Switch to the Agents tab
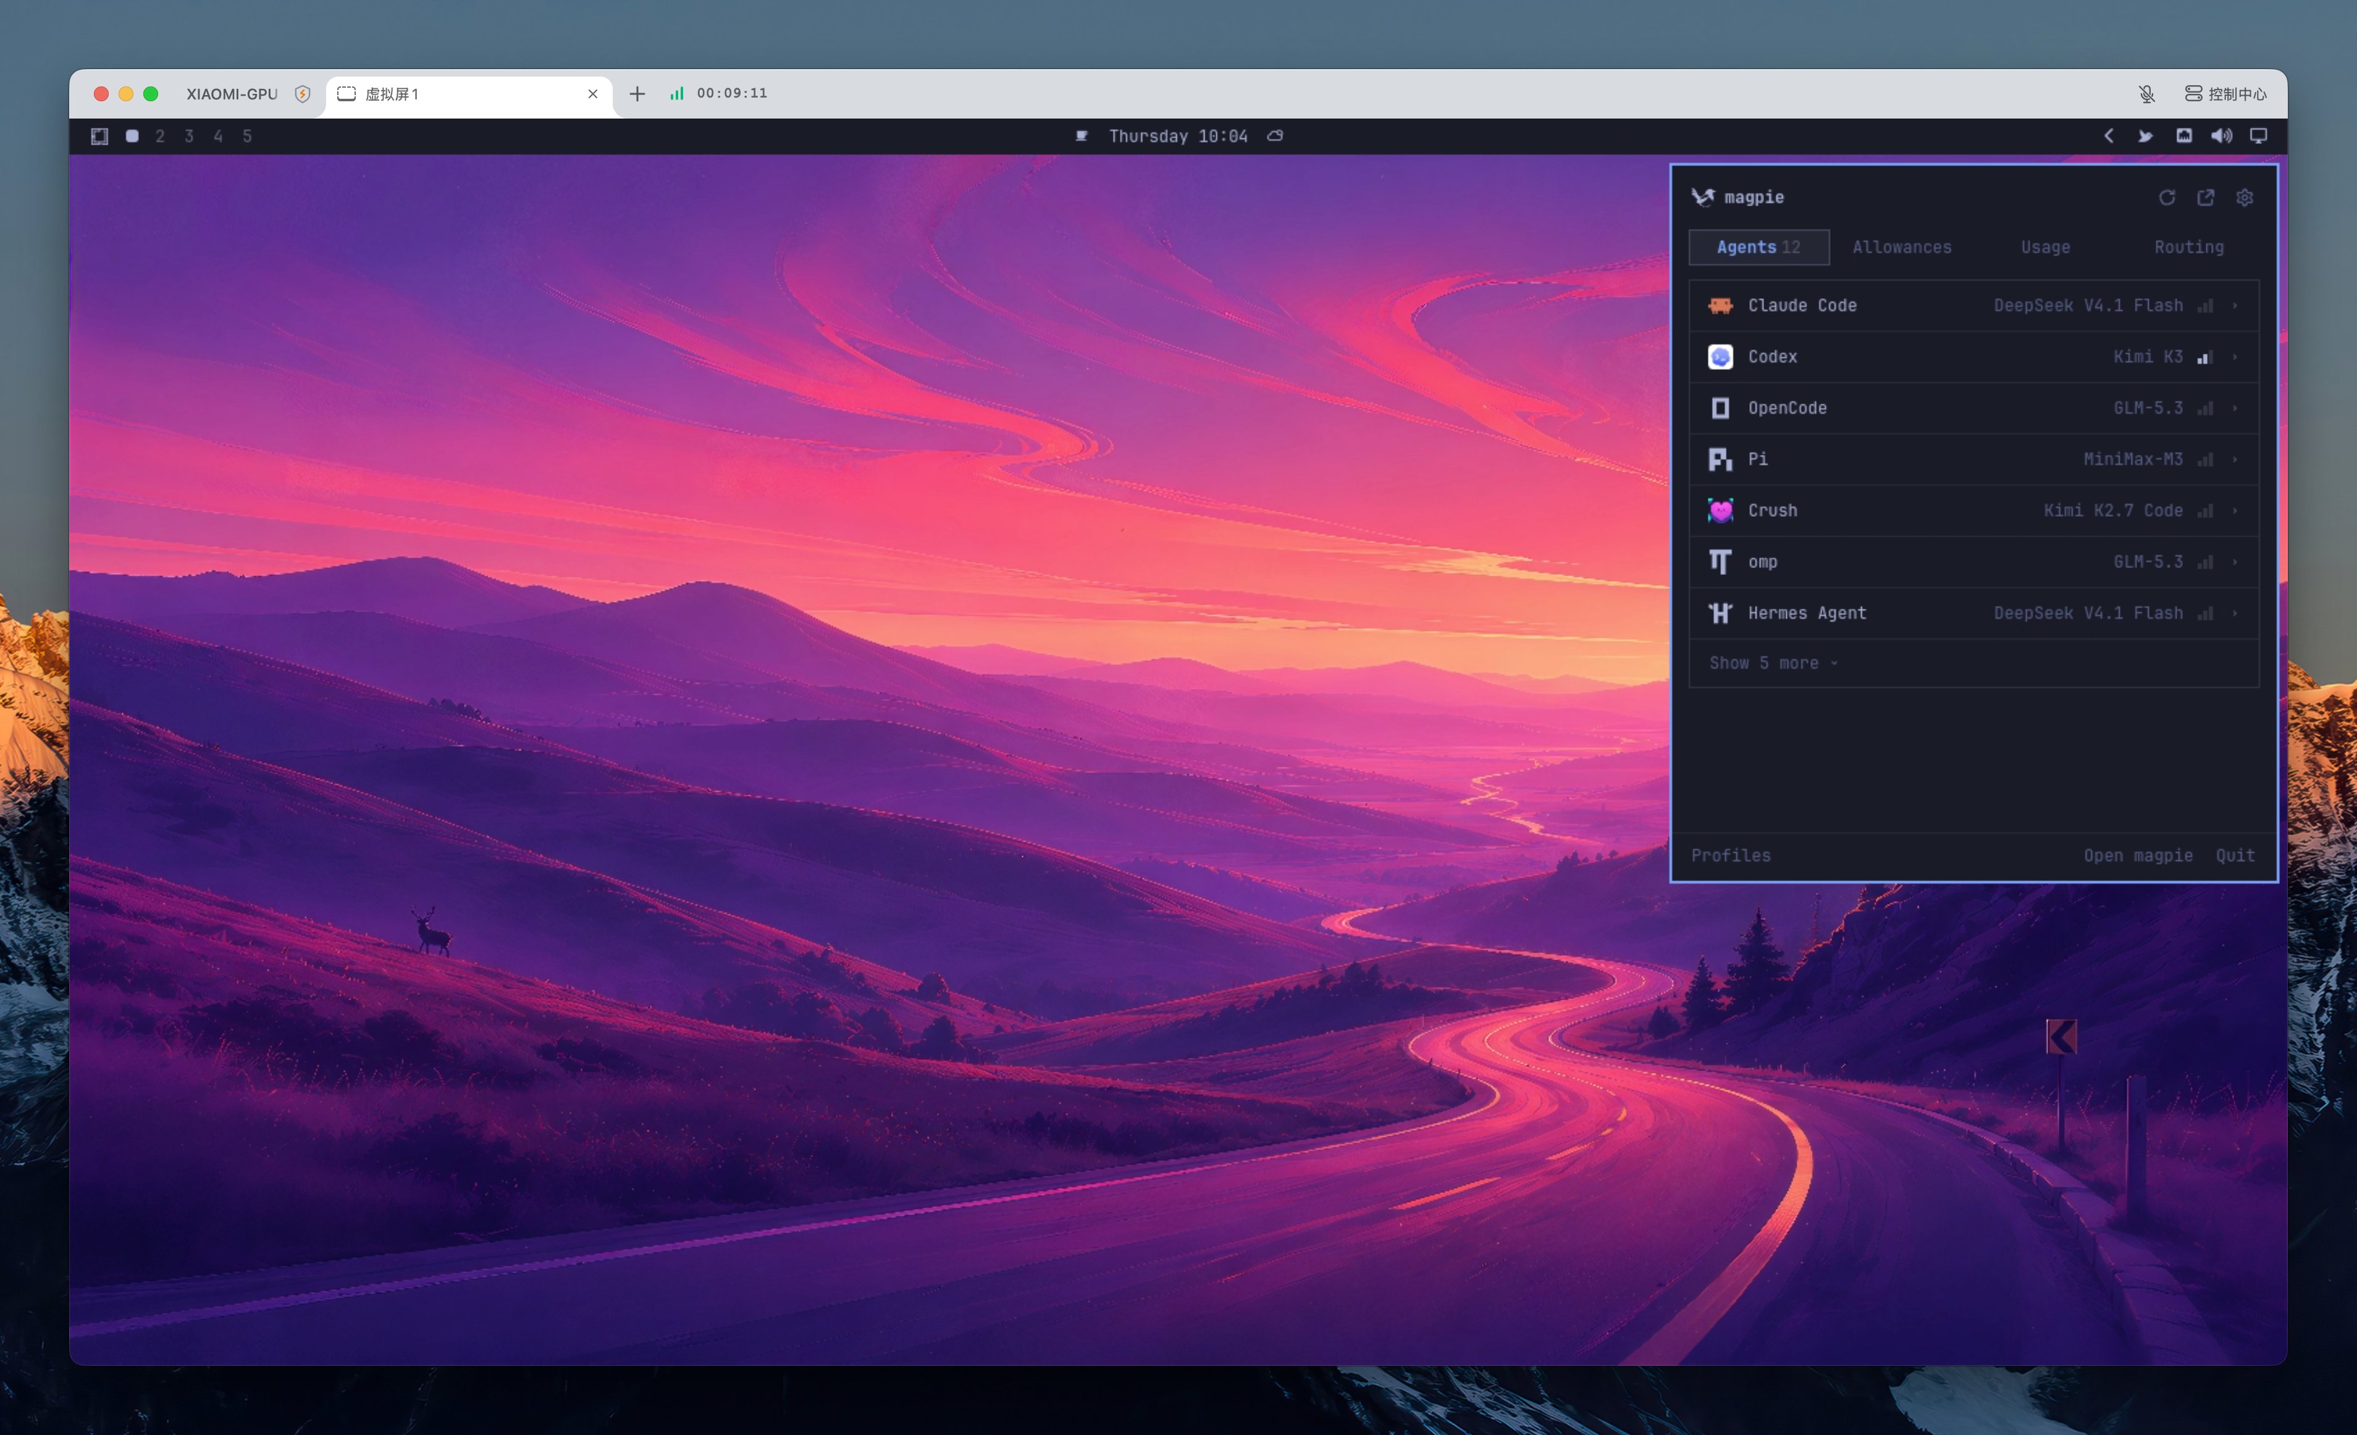This screenshot has height=1435, width=2357. pos(1759,246)
